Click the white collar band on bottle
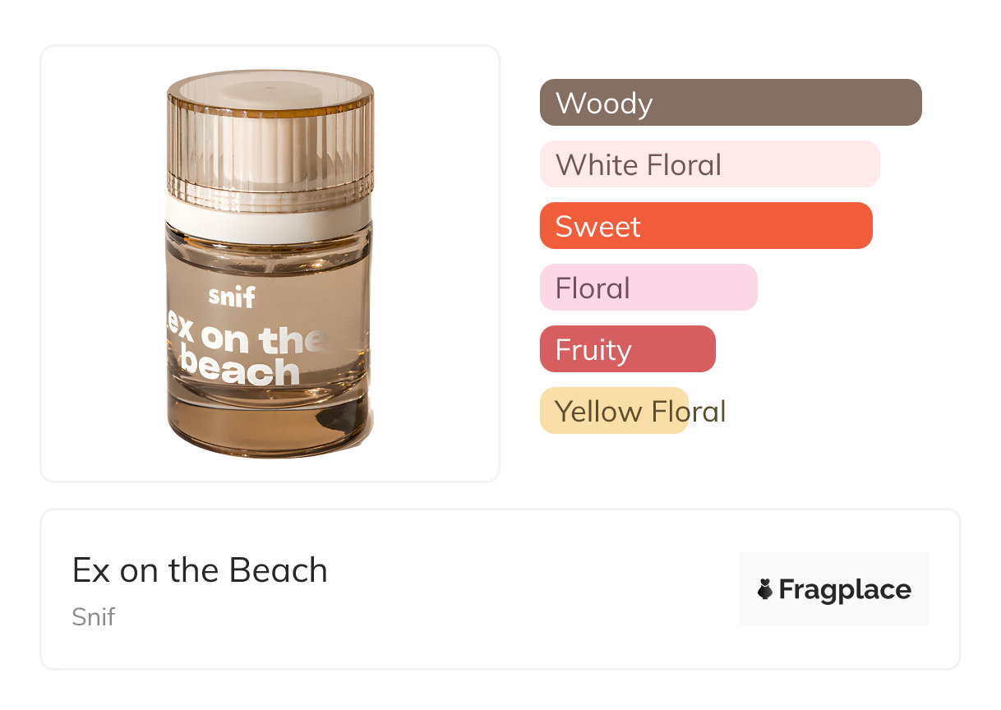Viewport: 1001px width, 710px height. coord(268,219)
